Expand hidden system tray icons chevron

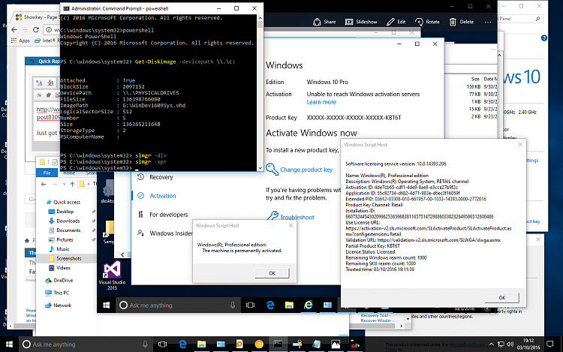pyautogui.click(x=491, y=344)
